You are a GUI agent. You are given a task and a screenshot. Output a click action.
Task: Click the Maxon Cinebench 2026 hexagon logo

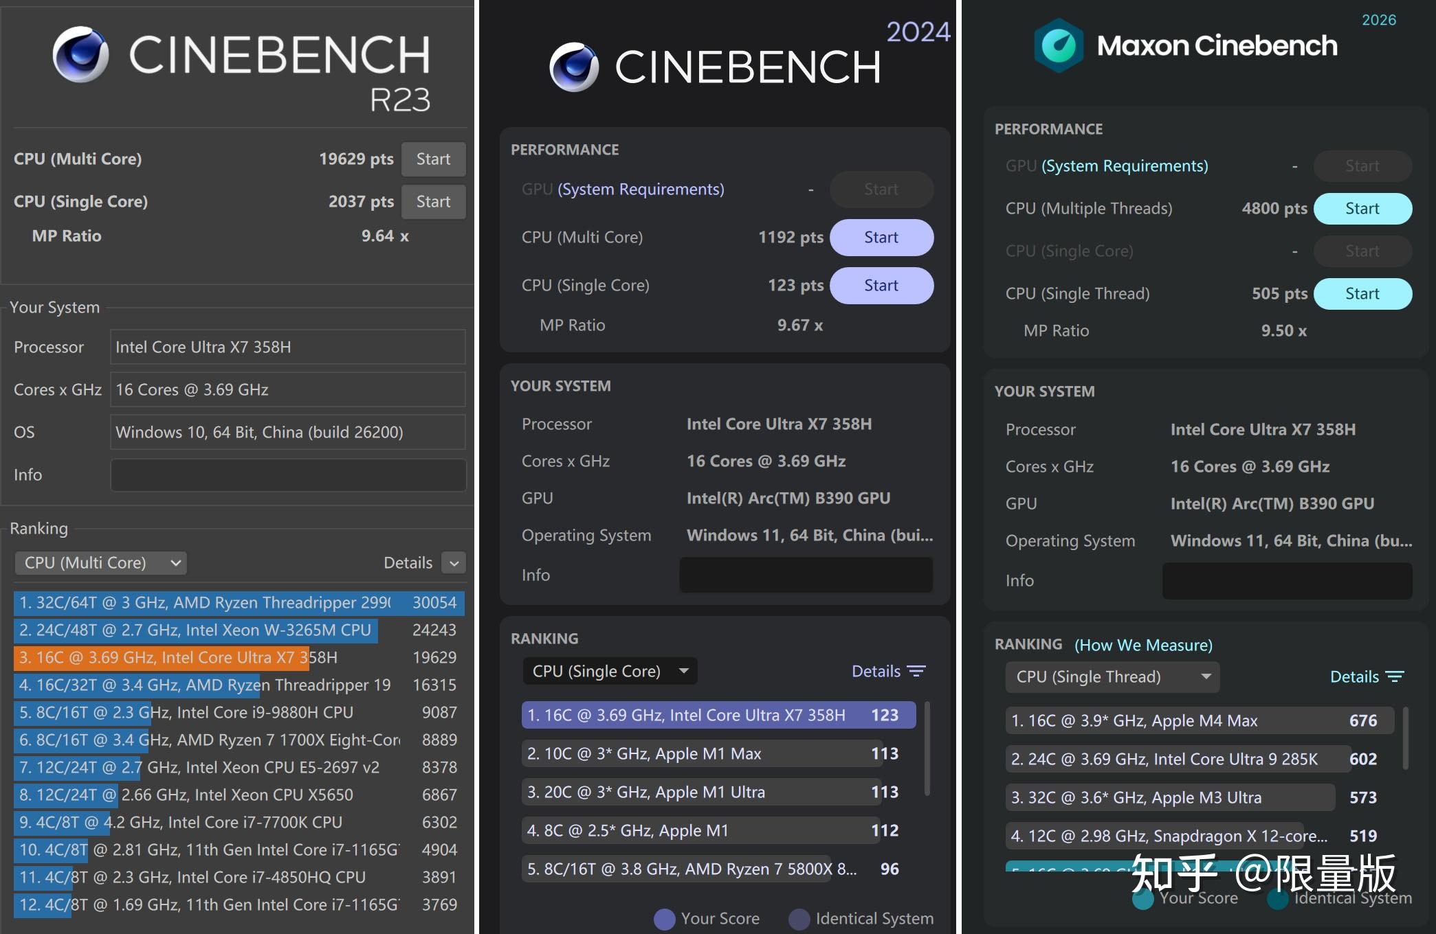pos(1059,46)
